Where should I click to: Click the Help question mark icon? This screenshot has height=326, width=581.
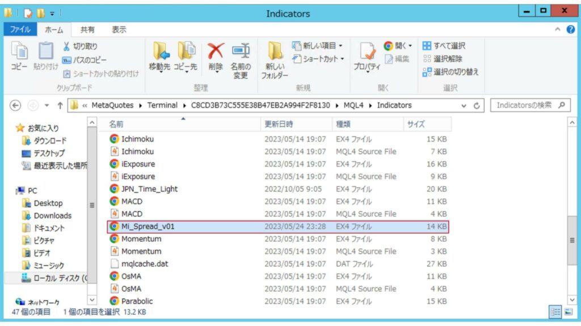[x=570, y=29]
